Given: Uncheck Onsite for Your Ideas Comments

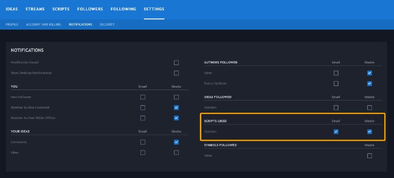Looking at the screenshot, I should pyautogui.click(x=176, y=142).
